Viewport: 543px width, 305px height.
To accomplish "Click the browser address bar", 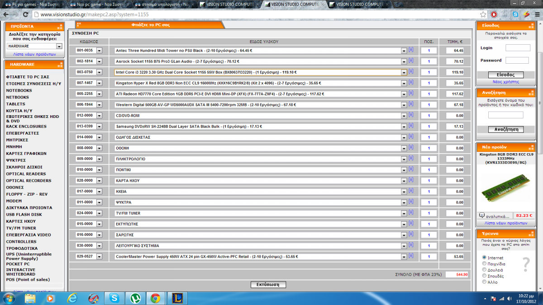I will click(257, 14).
